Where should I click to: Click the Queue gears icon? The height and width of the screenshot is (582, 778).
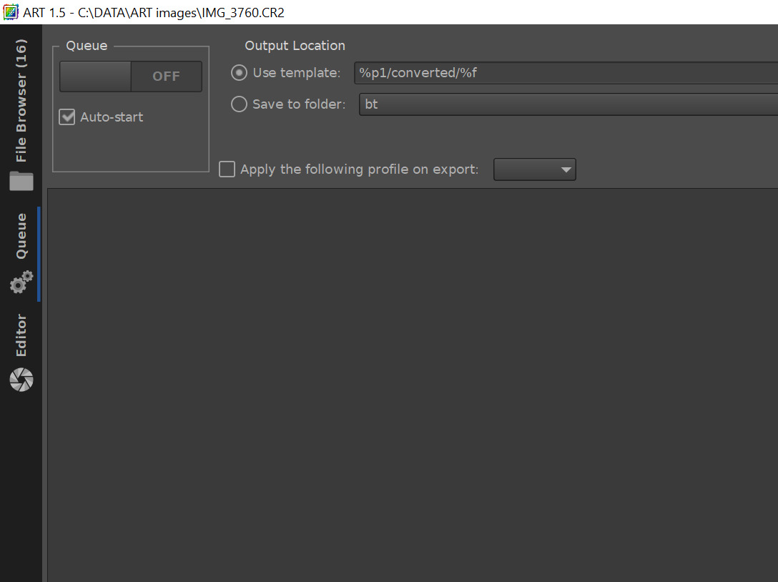pyautogui.click(x=21, y=282)
